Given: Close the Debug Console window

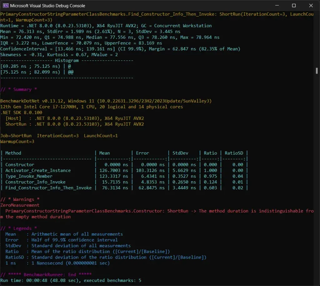Looking at the screenshot, I should point(311,6).
